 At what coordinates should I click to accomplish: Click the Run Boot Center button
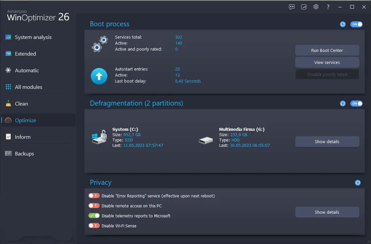click(x=327, y=50)
